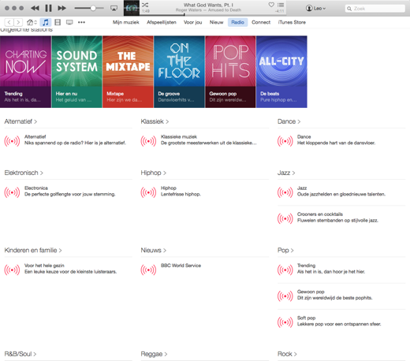Open the Connect tab

click(x=261, y=22)
